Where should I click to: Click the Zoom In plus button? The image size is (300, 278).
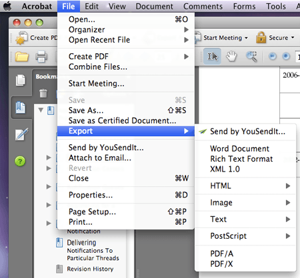286,56
